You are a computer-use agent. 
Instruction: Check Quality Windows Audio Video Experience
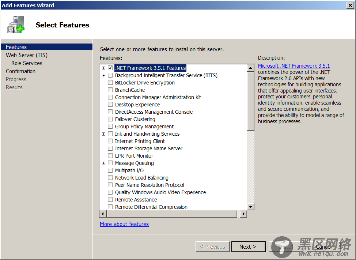pyautogui.click(x=110, y=192)
